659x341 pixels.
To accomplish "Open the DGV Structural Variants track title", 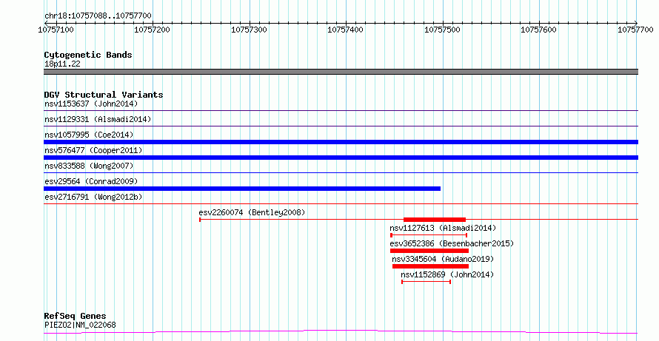I will pos(104,95).
